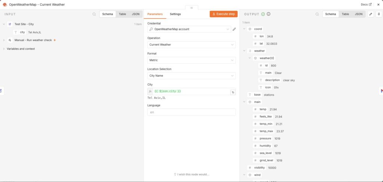This screenshot has height=182, width=383.
Task: Click the id value 800
Action: (x=273, y=66)
